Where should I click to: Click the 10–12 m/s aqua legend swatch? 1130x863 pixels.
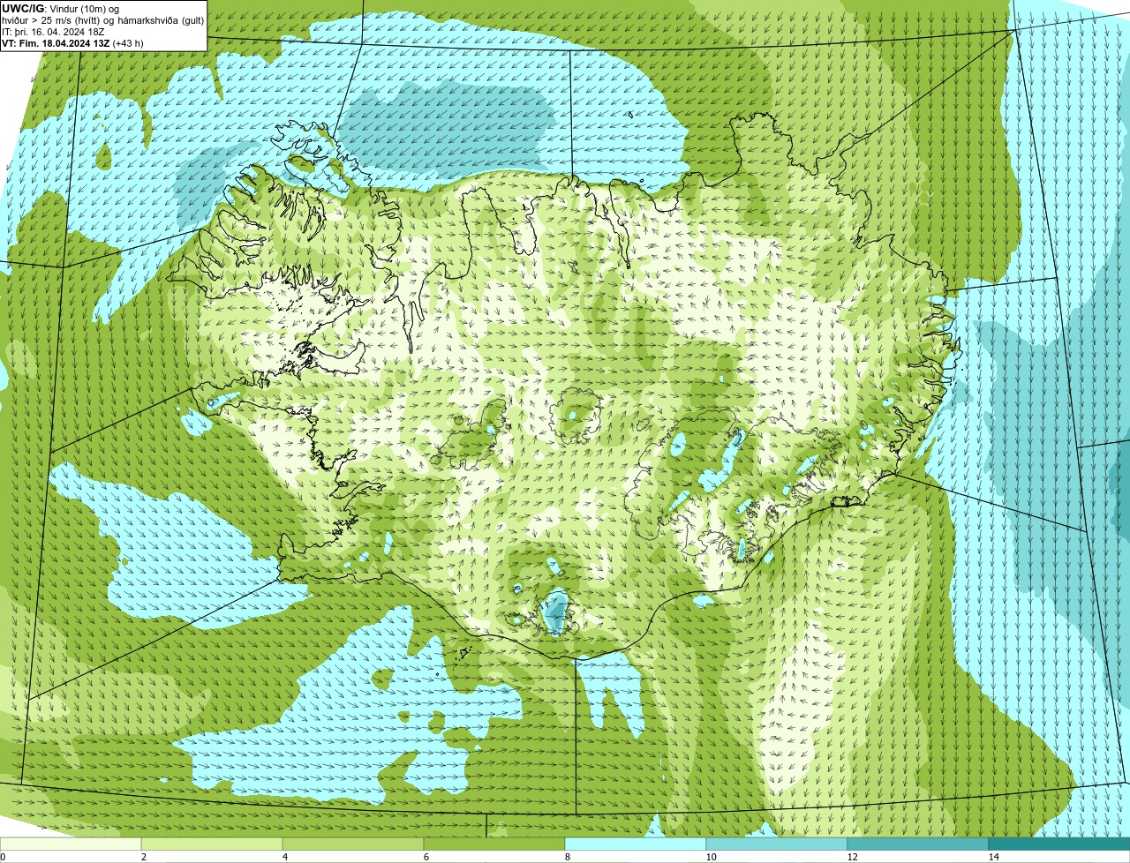tap(777, 844)
